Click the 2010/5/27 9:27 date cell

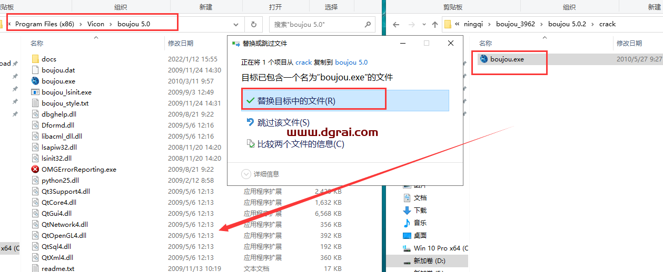639,59
